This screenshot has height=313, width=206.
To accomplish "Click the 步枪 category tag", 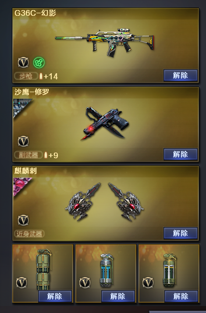I will [26, 76].
